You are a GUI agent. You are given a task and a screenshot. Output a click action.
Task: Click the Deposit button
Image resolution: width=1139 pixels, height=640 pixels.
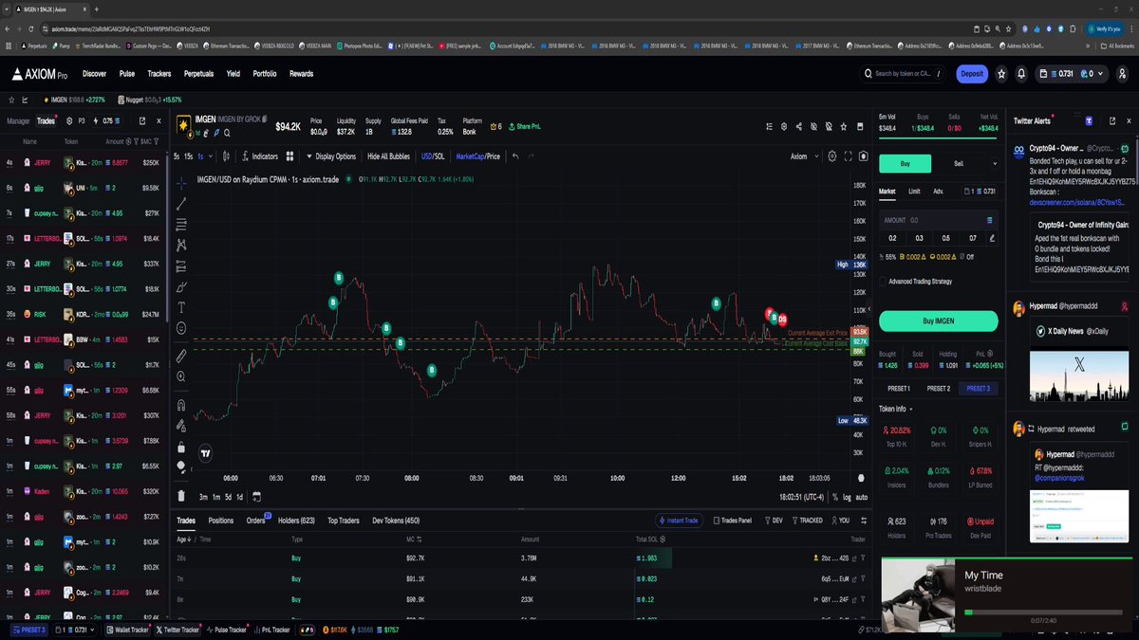972,73
